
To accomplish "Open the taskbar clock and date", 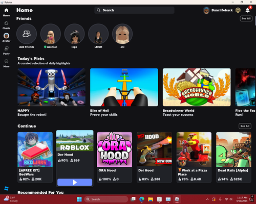I will [242, 199].
